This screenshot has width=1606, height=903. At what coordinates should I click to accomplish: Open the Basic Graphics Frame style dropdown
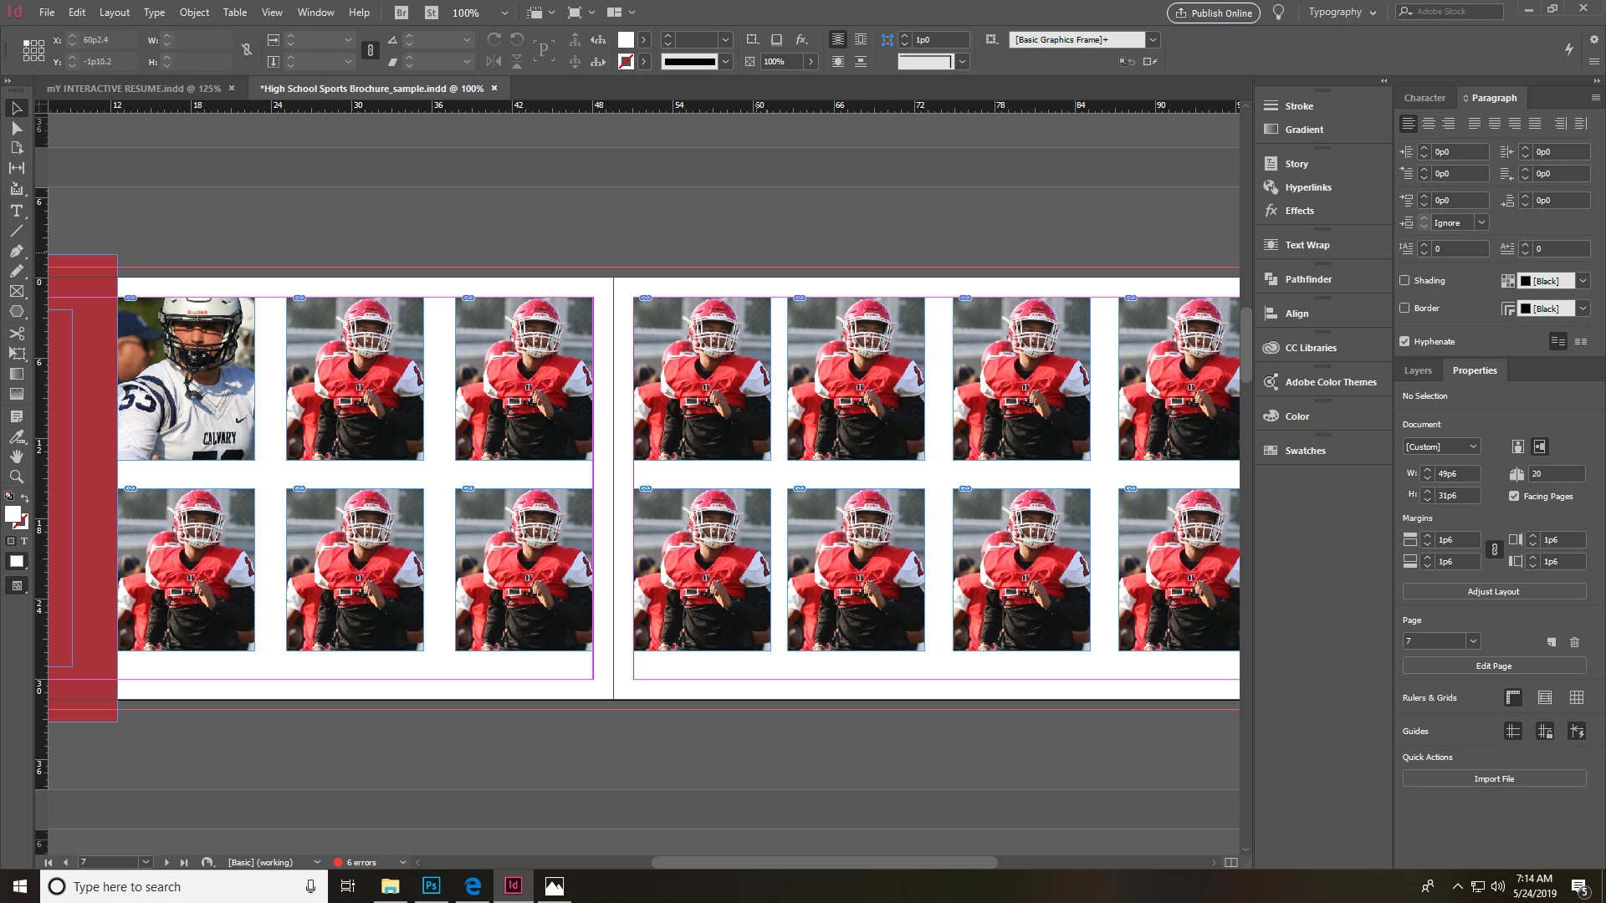point(1153,39)
